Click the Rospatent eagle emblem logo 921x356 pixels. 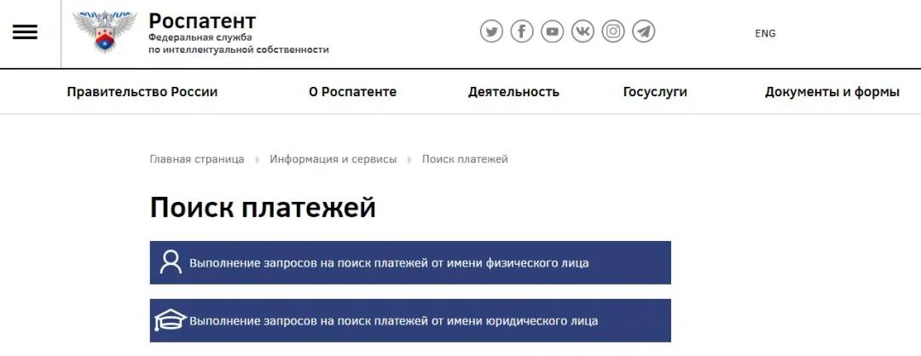coord(105,31)
